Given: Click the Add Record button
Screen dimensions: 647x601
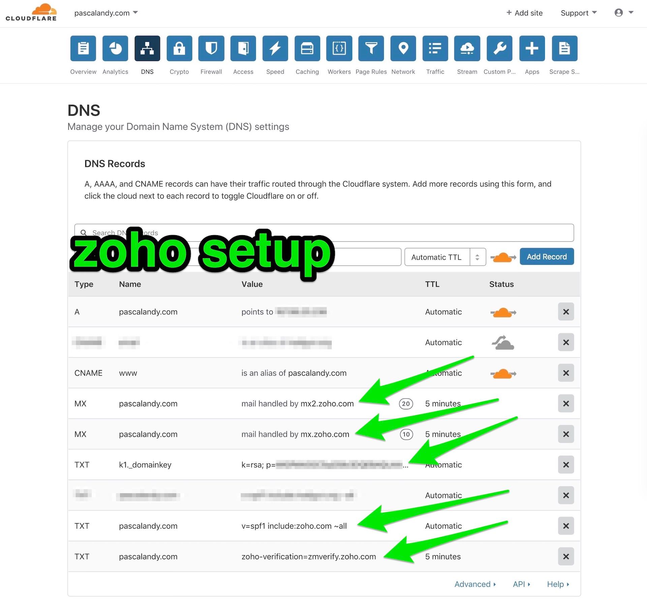Looking at the screenshot, I should [x=546, y=256].
